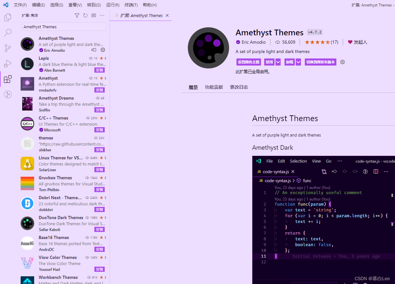This screenshot has height=284, width=395.
Task: Open 查看(V) menu
Action: 75,5
